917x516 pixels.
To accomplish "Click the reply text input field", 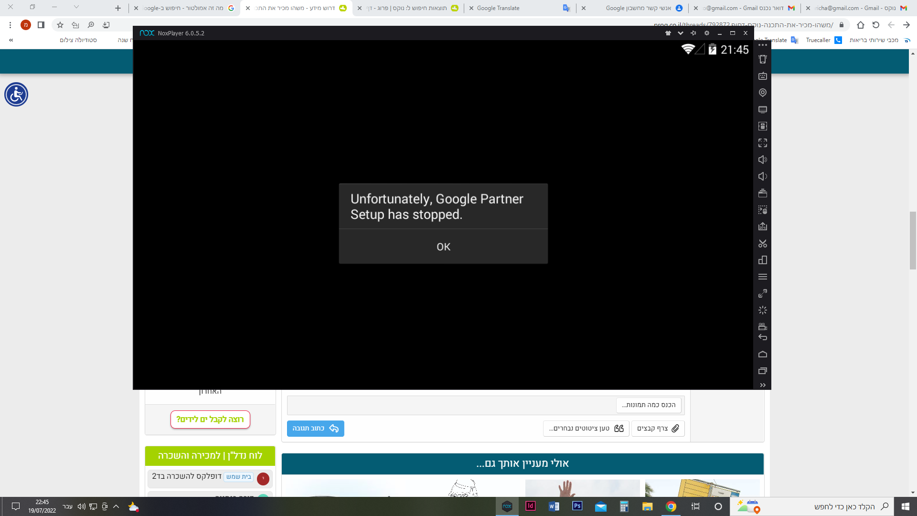I will (486, 405).
